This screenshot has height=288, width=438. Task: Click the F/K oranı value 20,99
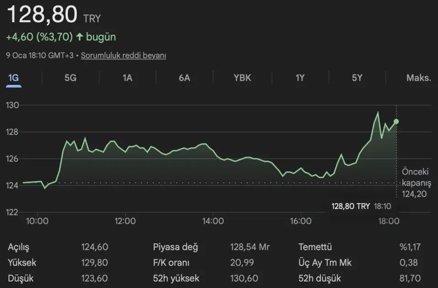tap(241, 263)
